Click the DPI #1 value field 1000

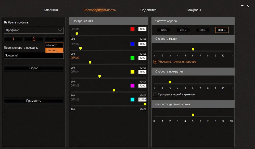(142, 29)
